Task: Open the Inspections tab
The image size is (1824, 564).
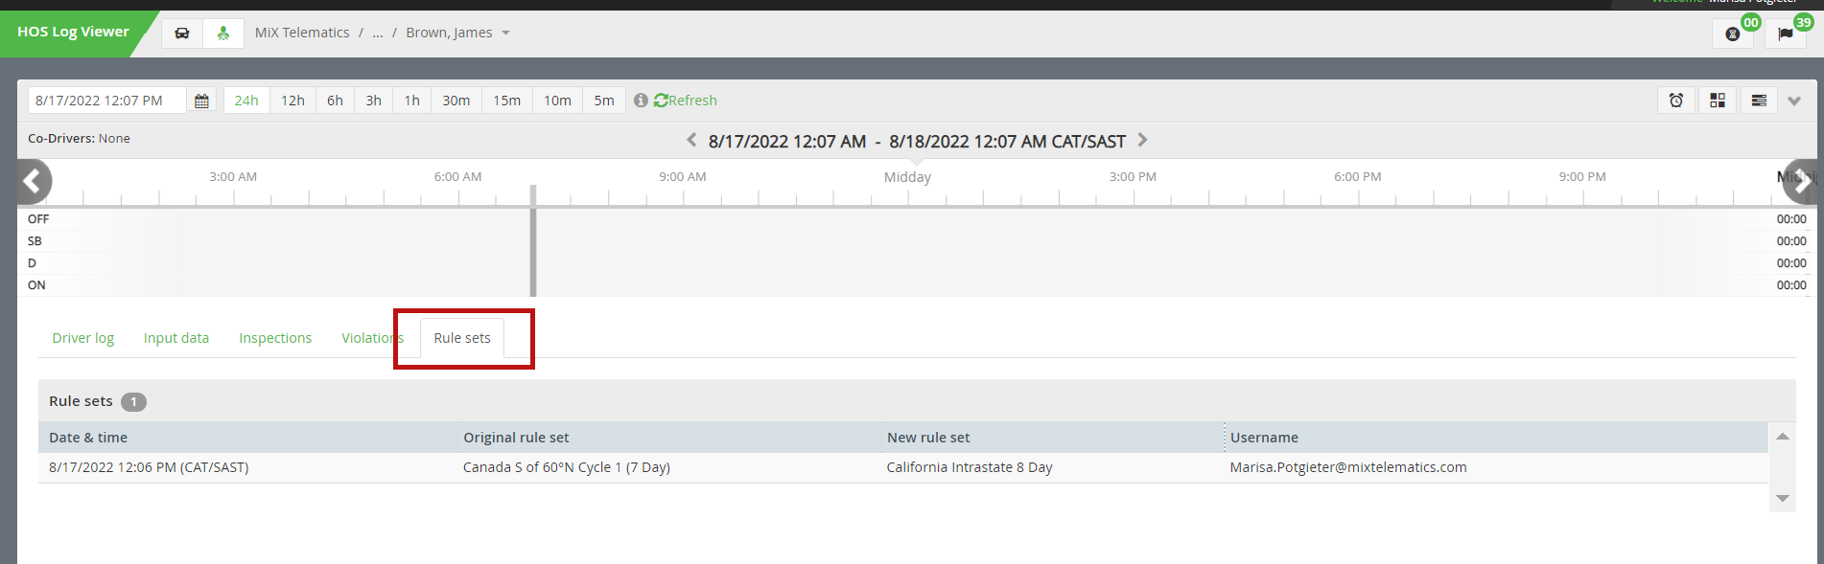Action: [275, 338]
